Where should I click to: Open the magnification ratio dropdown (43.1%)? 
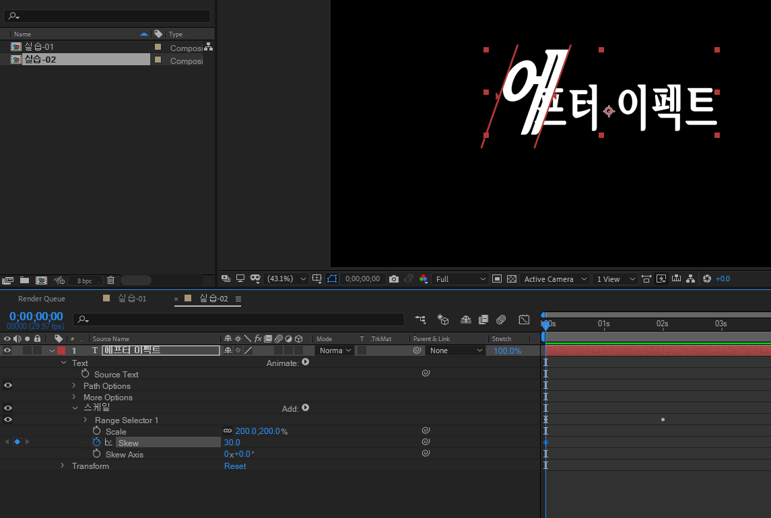(286, 279)
